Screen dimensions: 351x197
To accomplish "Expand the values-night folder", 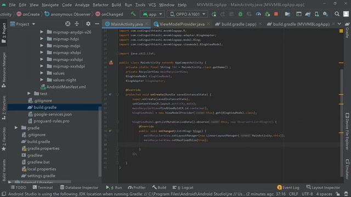I will [42, 80].
